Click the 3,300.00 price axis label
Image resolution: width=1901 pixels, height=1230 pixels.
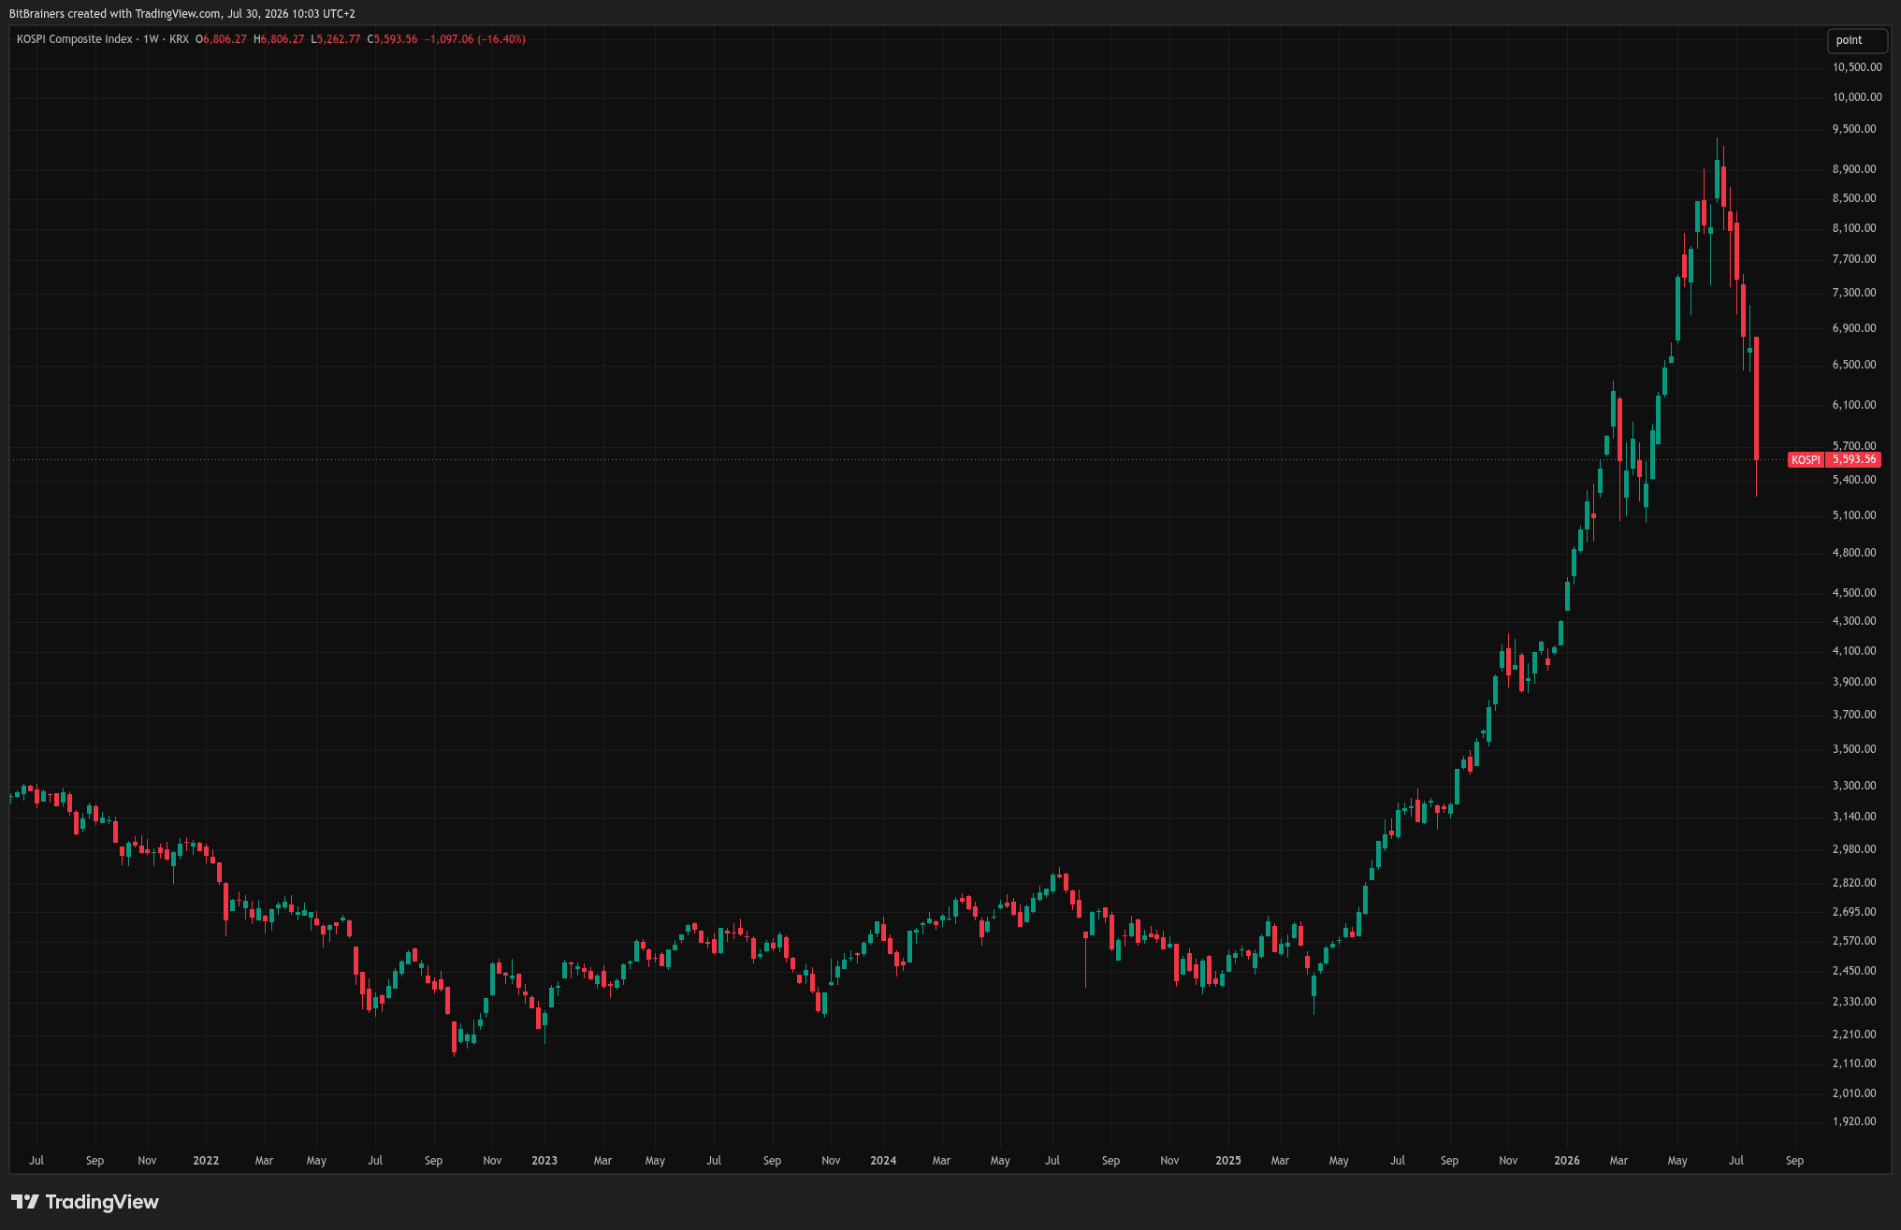point(1854,786)
